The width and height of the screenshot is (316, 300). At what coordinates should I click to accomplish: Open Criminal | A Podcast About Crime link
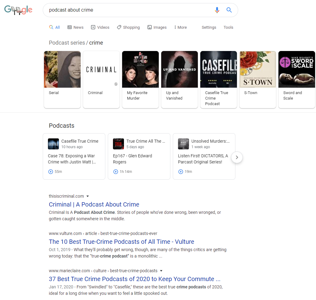(x=94, y=204)
